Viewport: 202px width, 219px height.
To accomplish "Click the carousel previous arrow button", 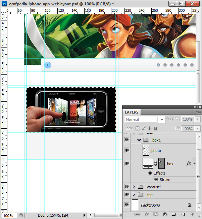I will (48, 65).
